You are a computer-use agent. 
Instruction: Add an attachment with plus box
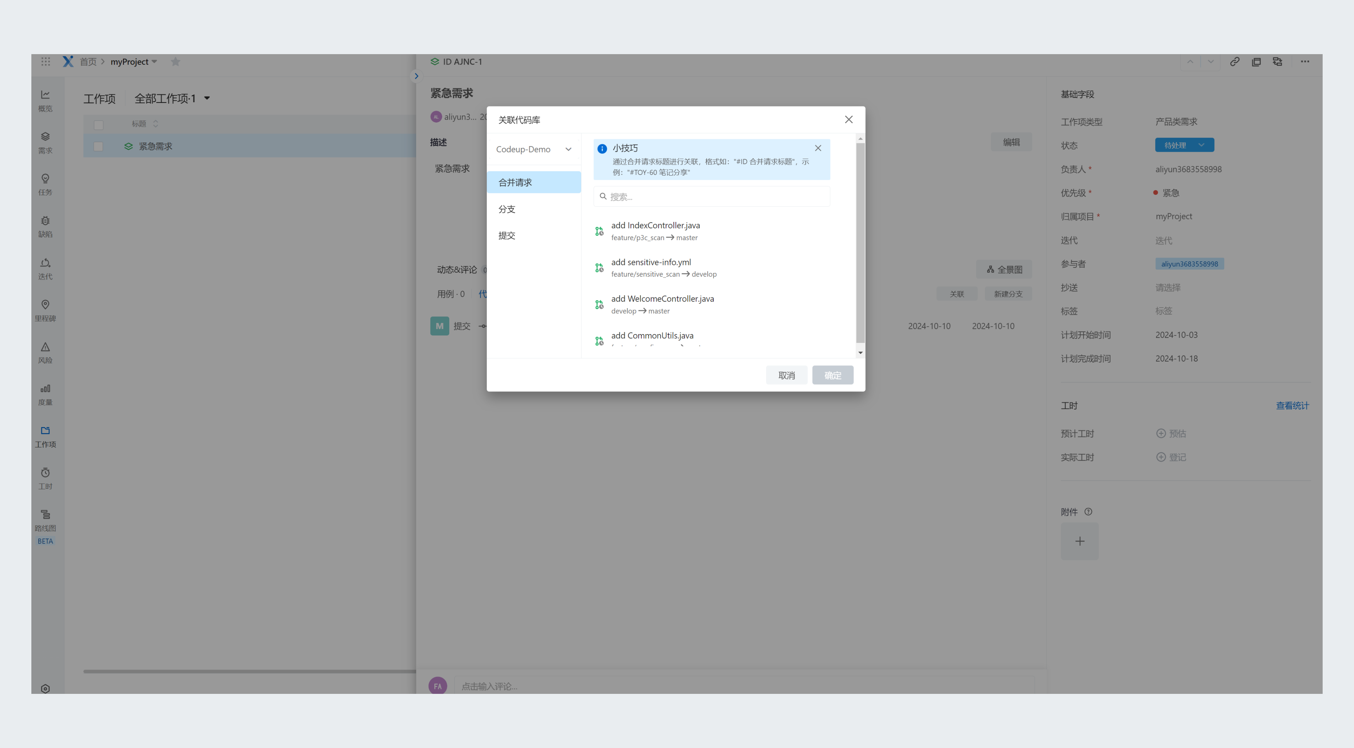(1080, 541)
